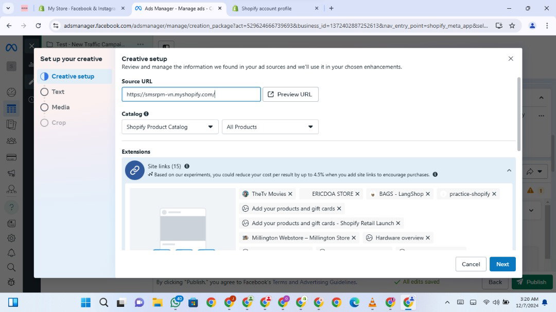Open the tab search dropdown arrow

coord(8,8)
